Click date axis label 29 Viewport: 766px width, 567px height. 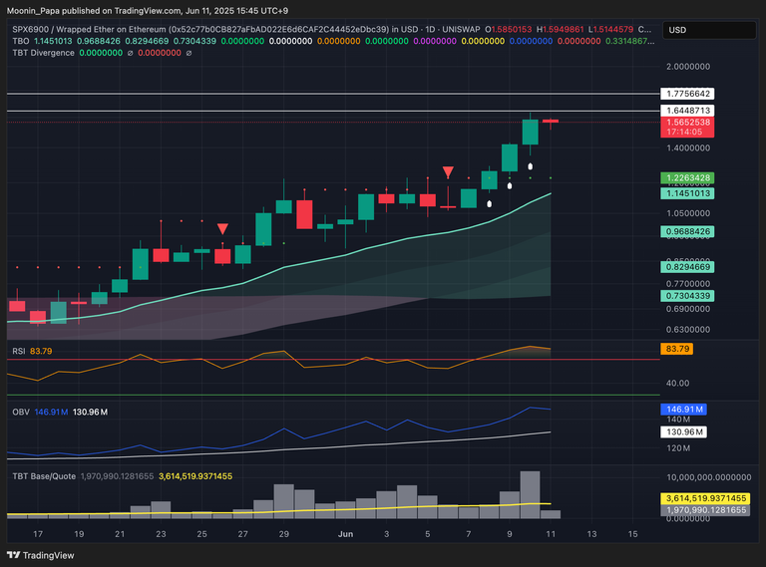coord(284,534)
